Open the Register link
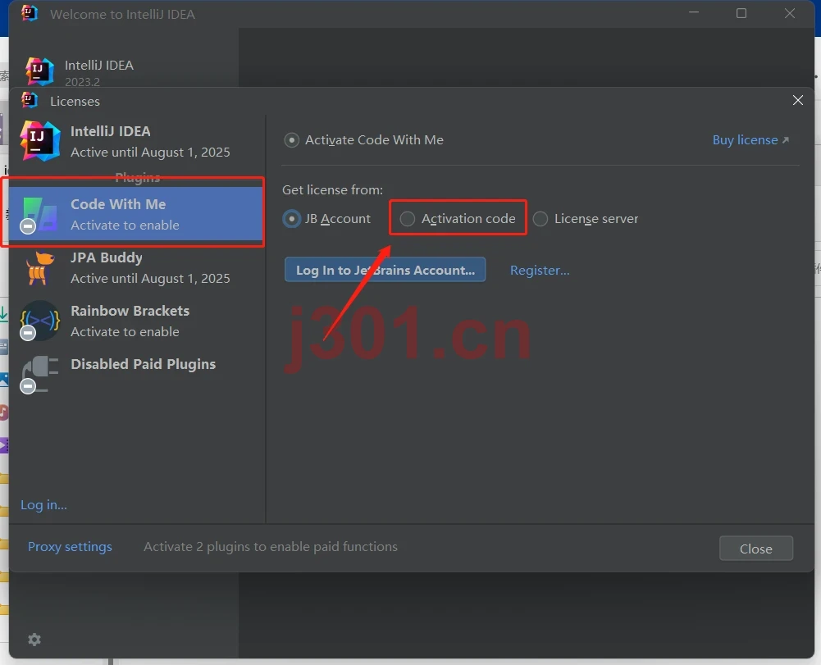The image size is (821, 665). [x=540, y=271]
